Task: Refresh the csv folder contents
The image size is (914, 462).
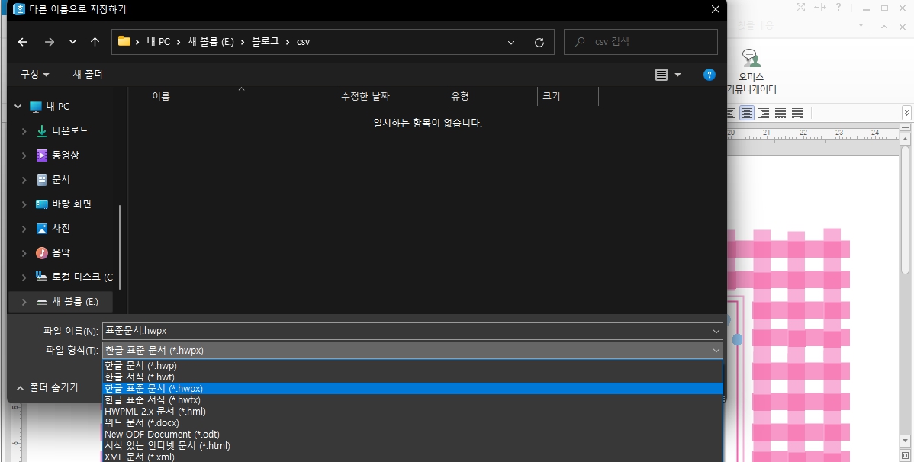Action: pos(539,42)
